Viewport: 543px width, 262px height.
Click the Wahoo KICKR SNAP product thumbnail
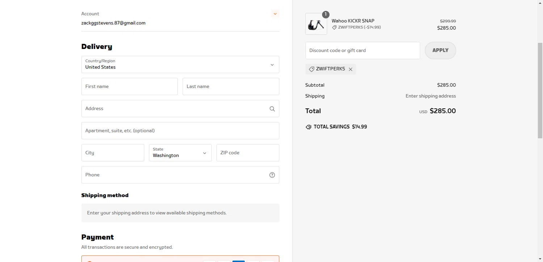(316, 24)
